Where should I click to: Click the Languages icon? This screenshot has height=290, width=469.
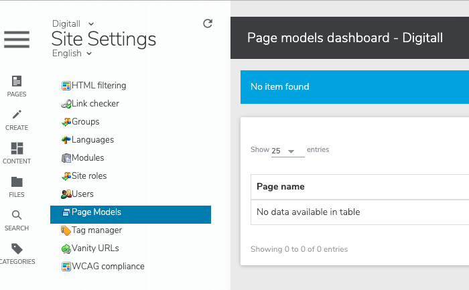point(66,140)
